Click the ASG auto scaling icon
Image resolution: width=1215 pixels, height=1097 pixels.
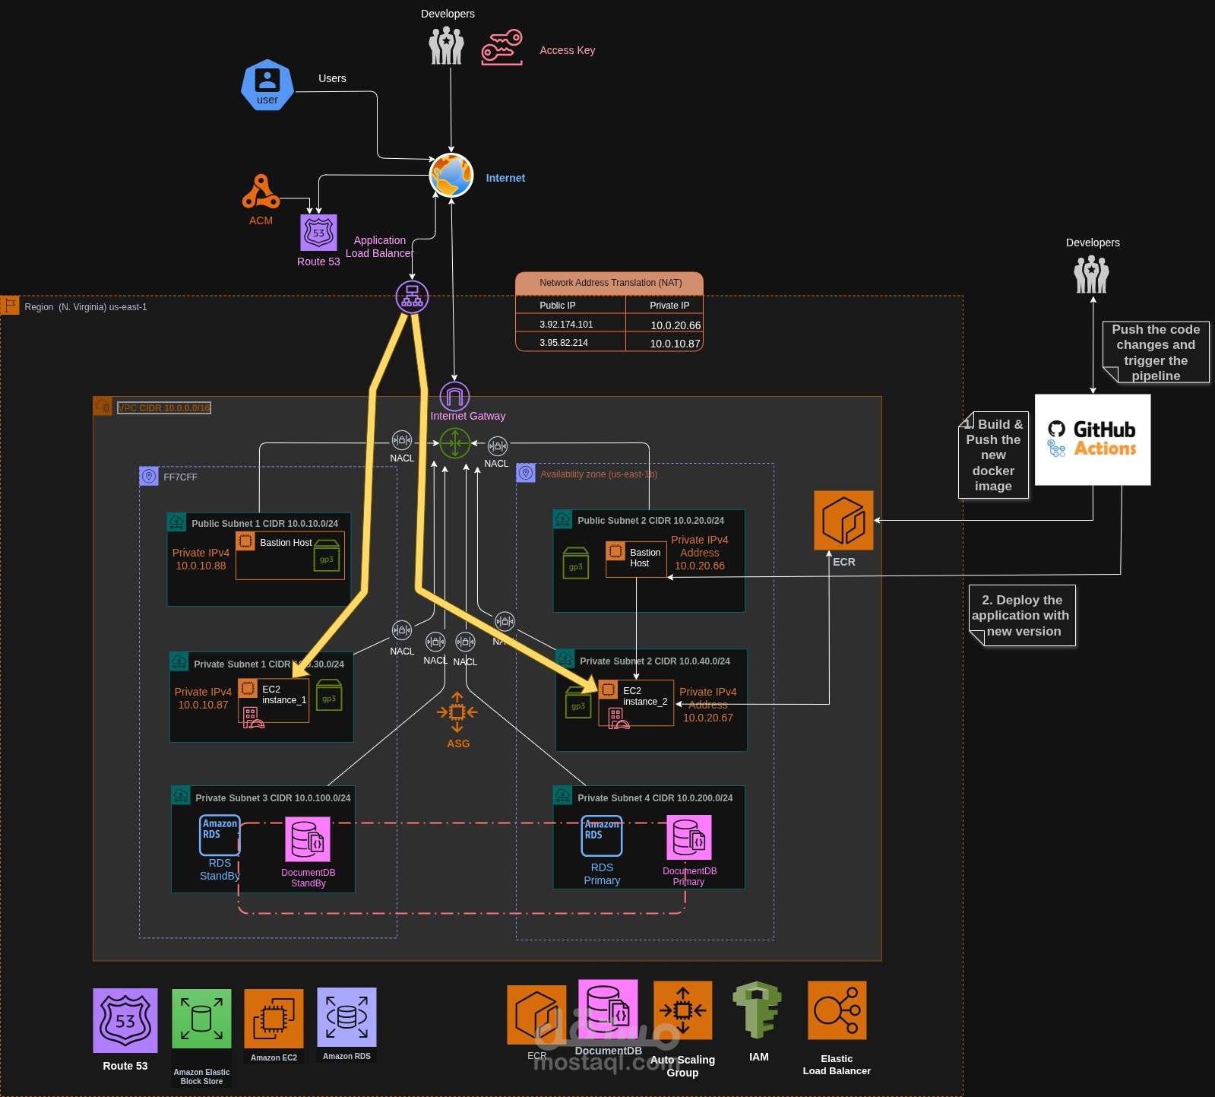457,712
